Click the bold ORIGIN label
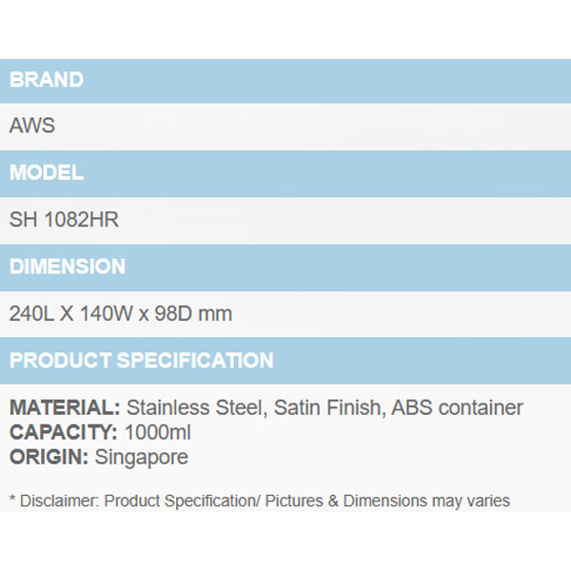This screenshot has width=571, height=571. (x=49, y=457)
